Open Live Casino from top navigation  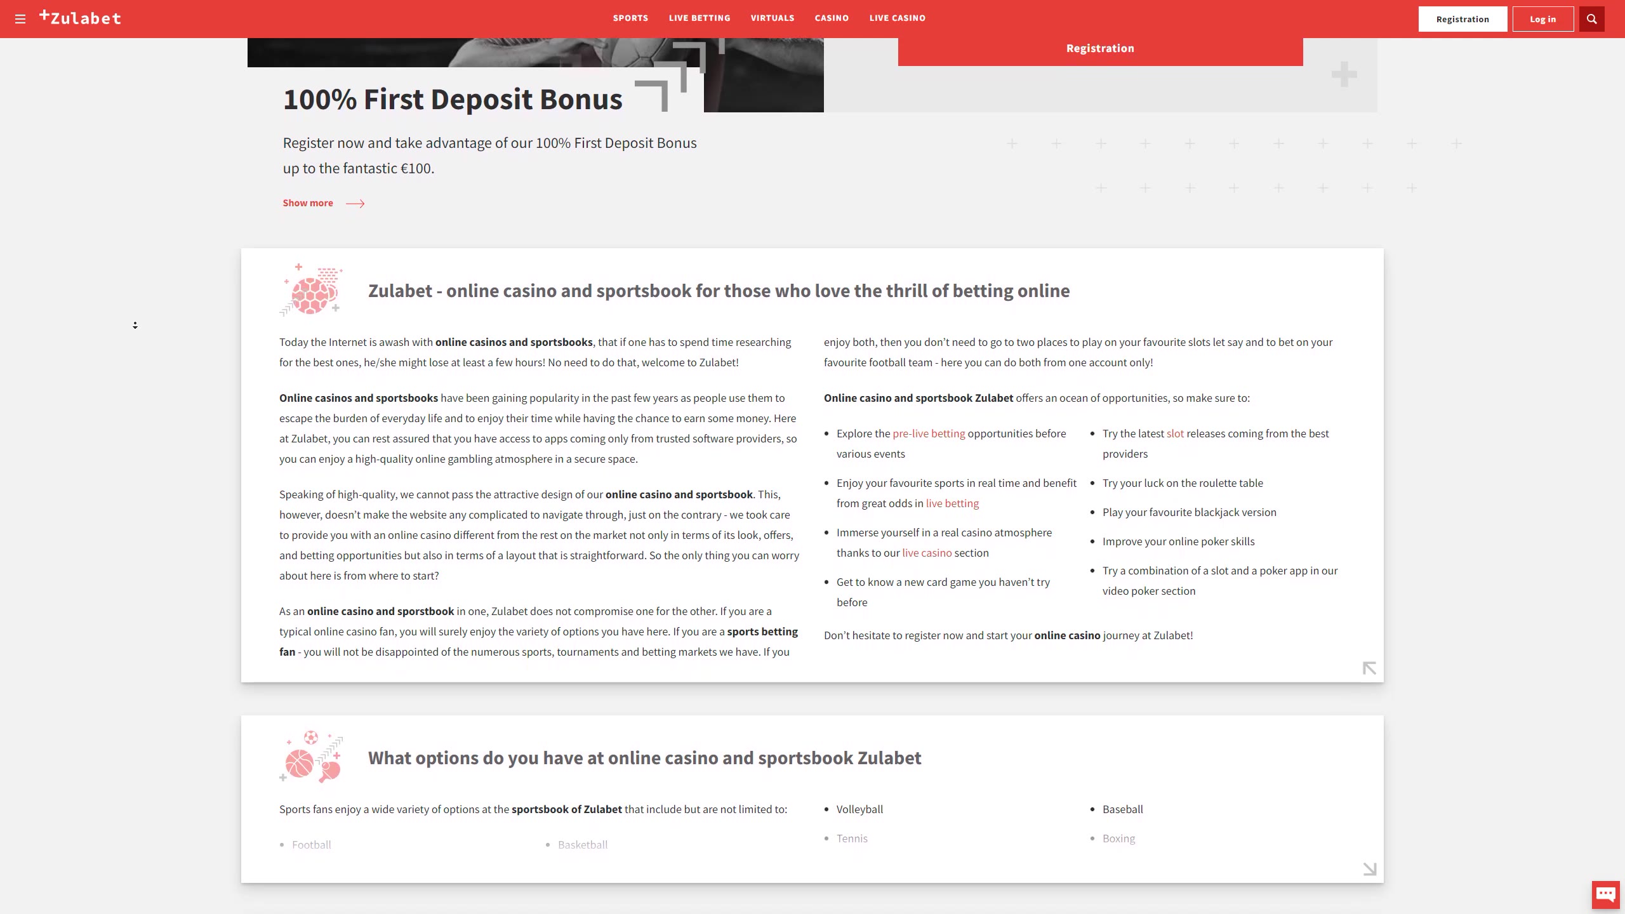pos(897,18)
